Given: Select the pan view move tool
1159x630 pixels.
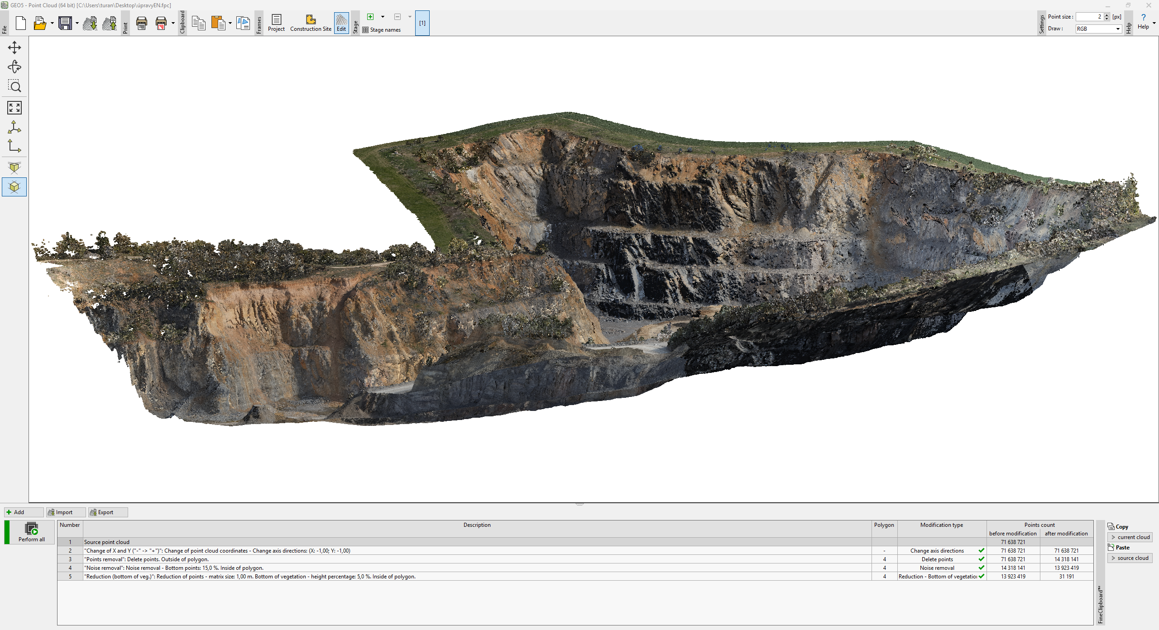Looking at the screenshot, I should [14, 48].
